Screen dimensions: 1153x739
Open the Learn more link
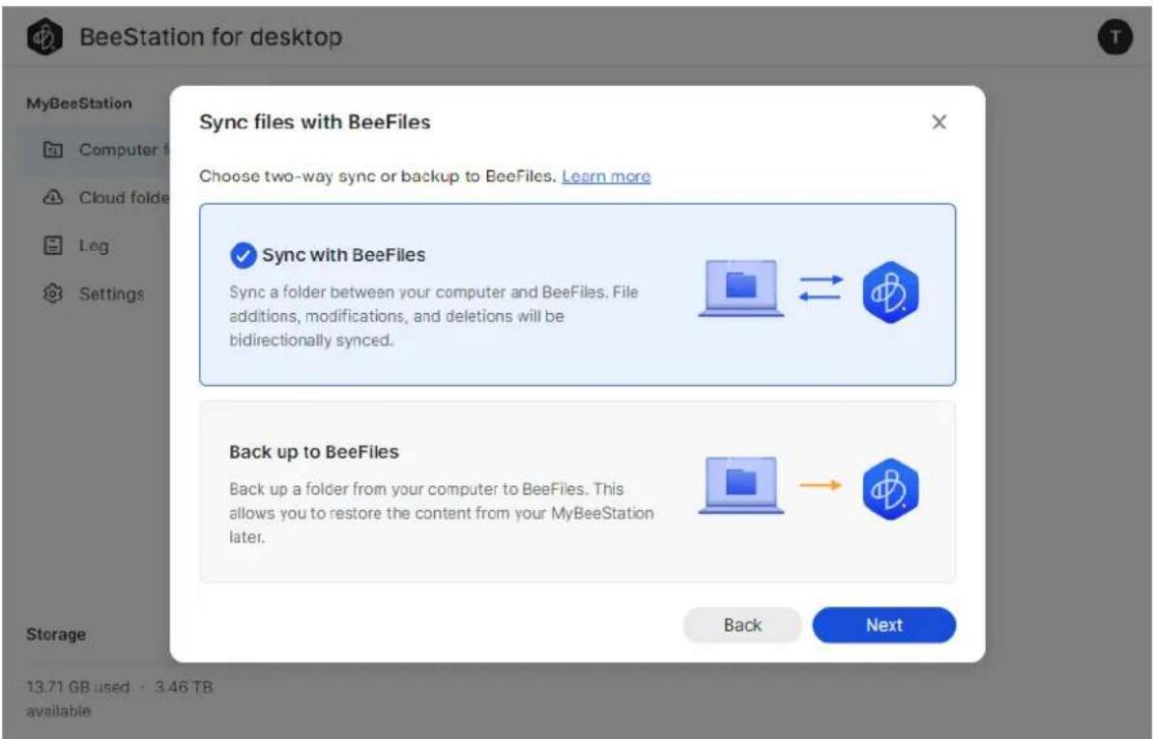click(606, 177)
